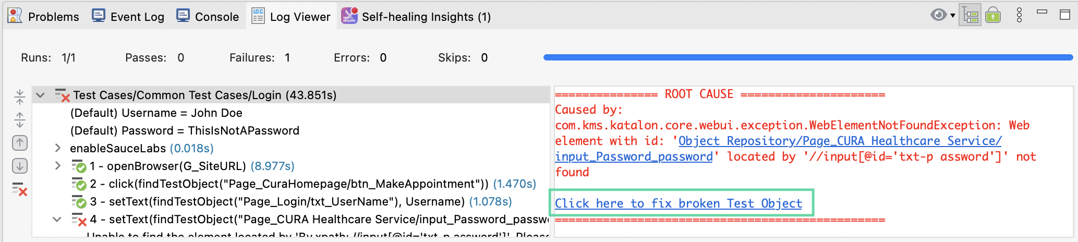Expand step 1 openBrowser

tap(58, 166)
